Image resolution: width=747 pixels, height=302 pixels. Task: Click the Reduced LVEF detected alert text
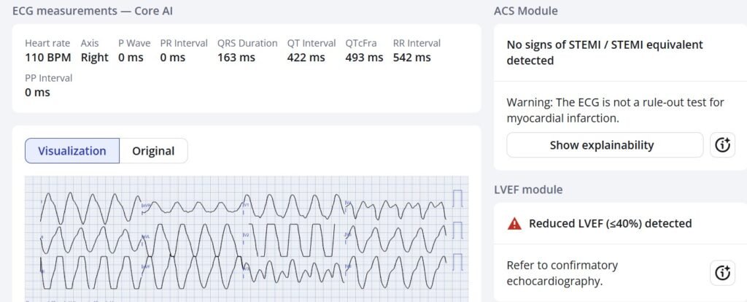[x=610, y=224]
